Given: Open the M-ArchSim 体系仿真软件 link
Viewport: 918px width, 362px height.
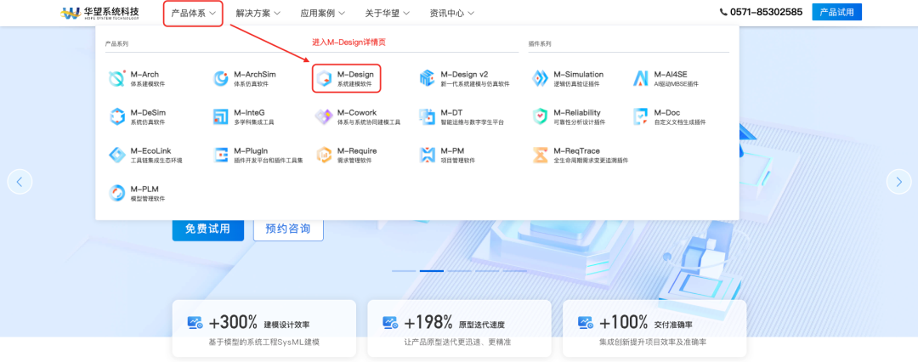Looking at the screenshot, I should pyautogui.click(x=244, y=78).
